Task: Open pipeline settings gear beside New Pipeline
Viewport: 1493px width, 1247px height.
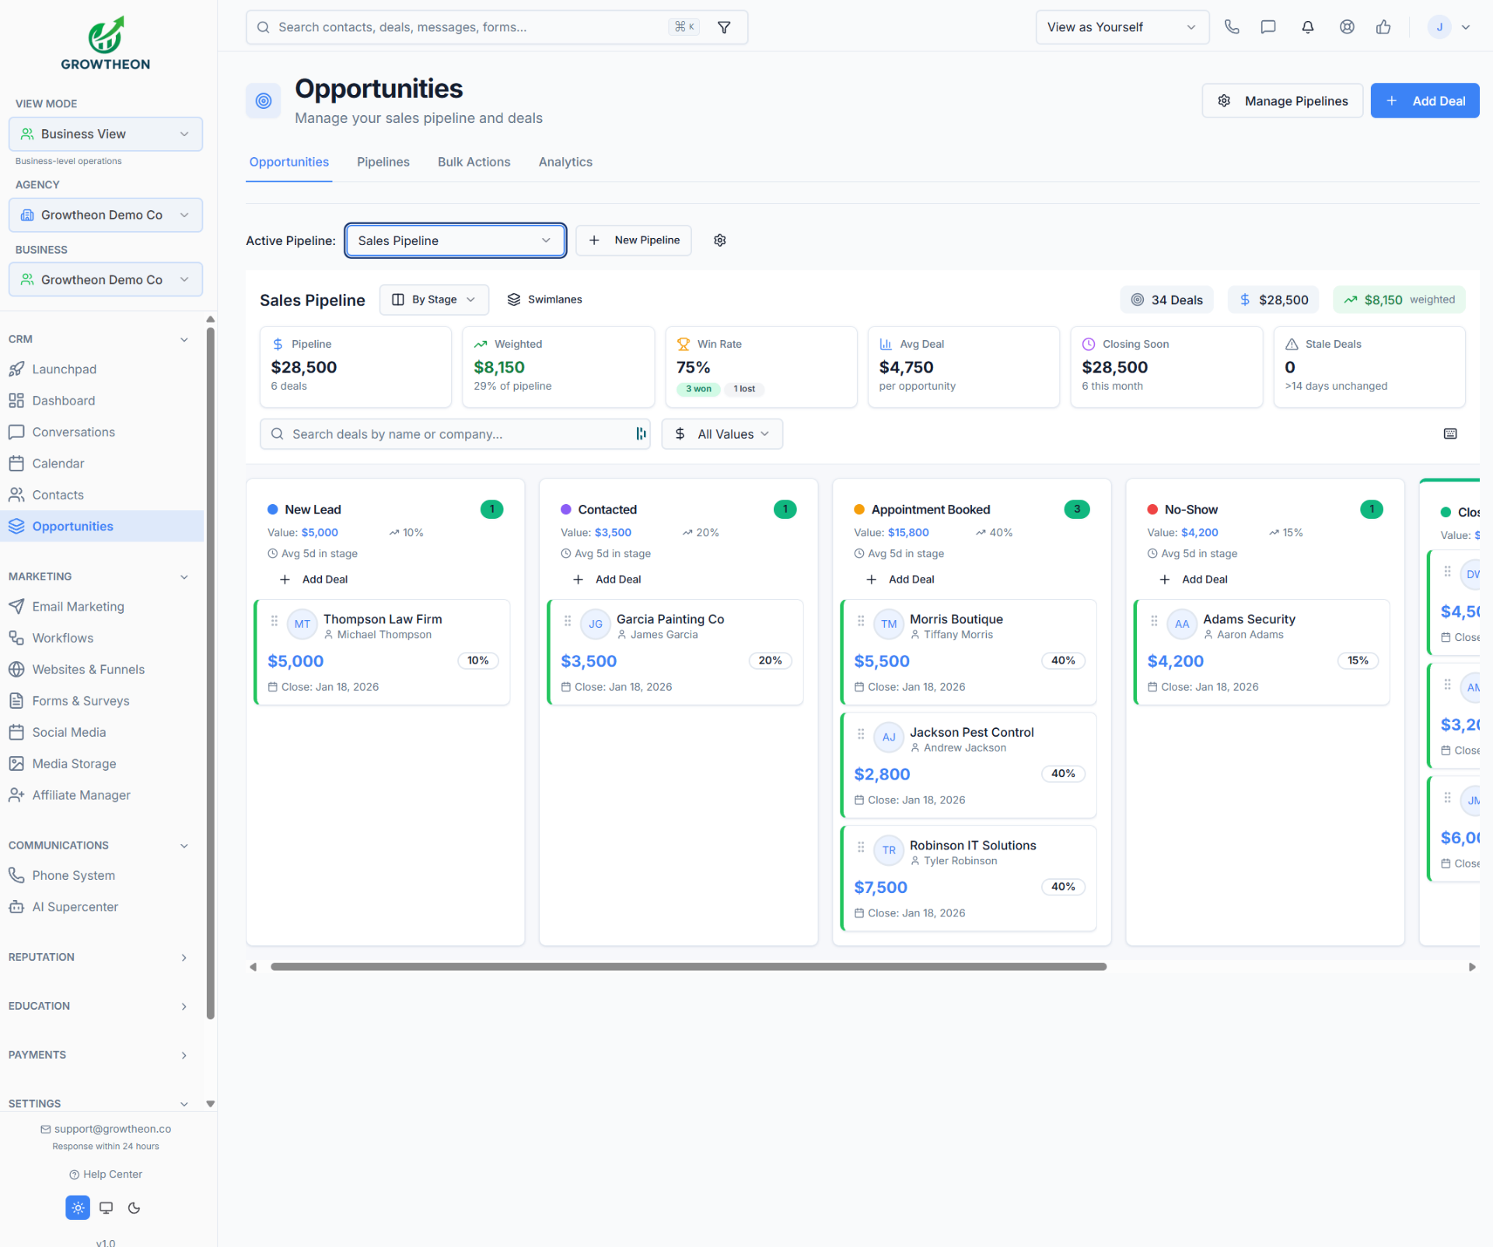Action: pos(720,240)
